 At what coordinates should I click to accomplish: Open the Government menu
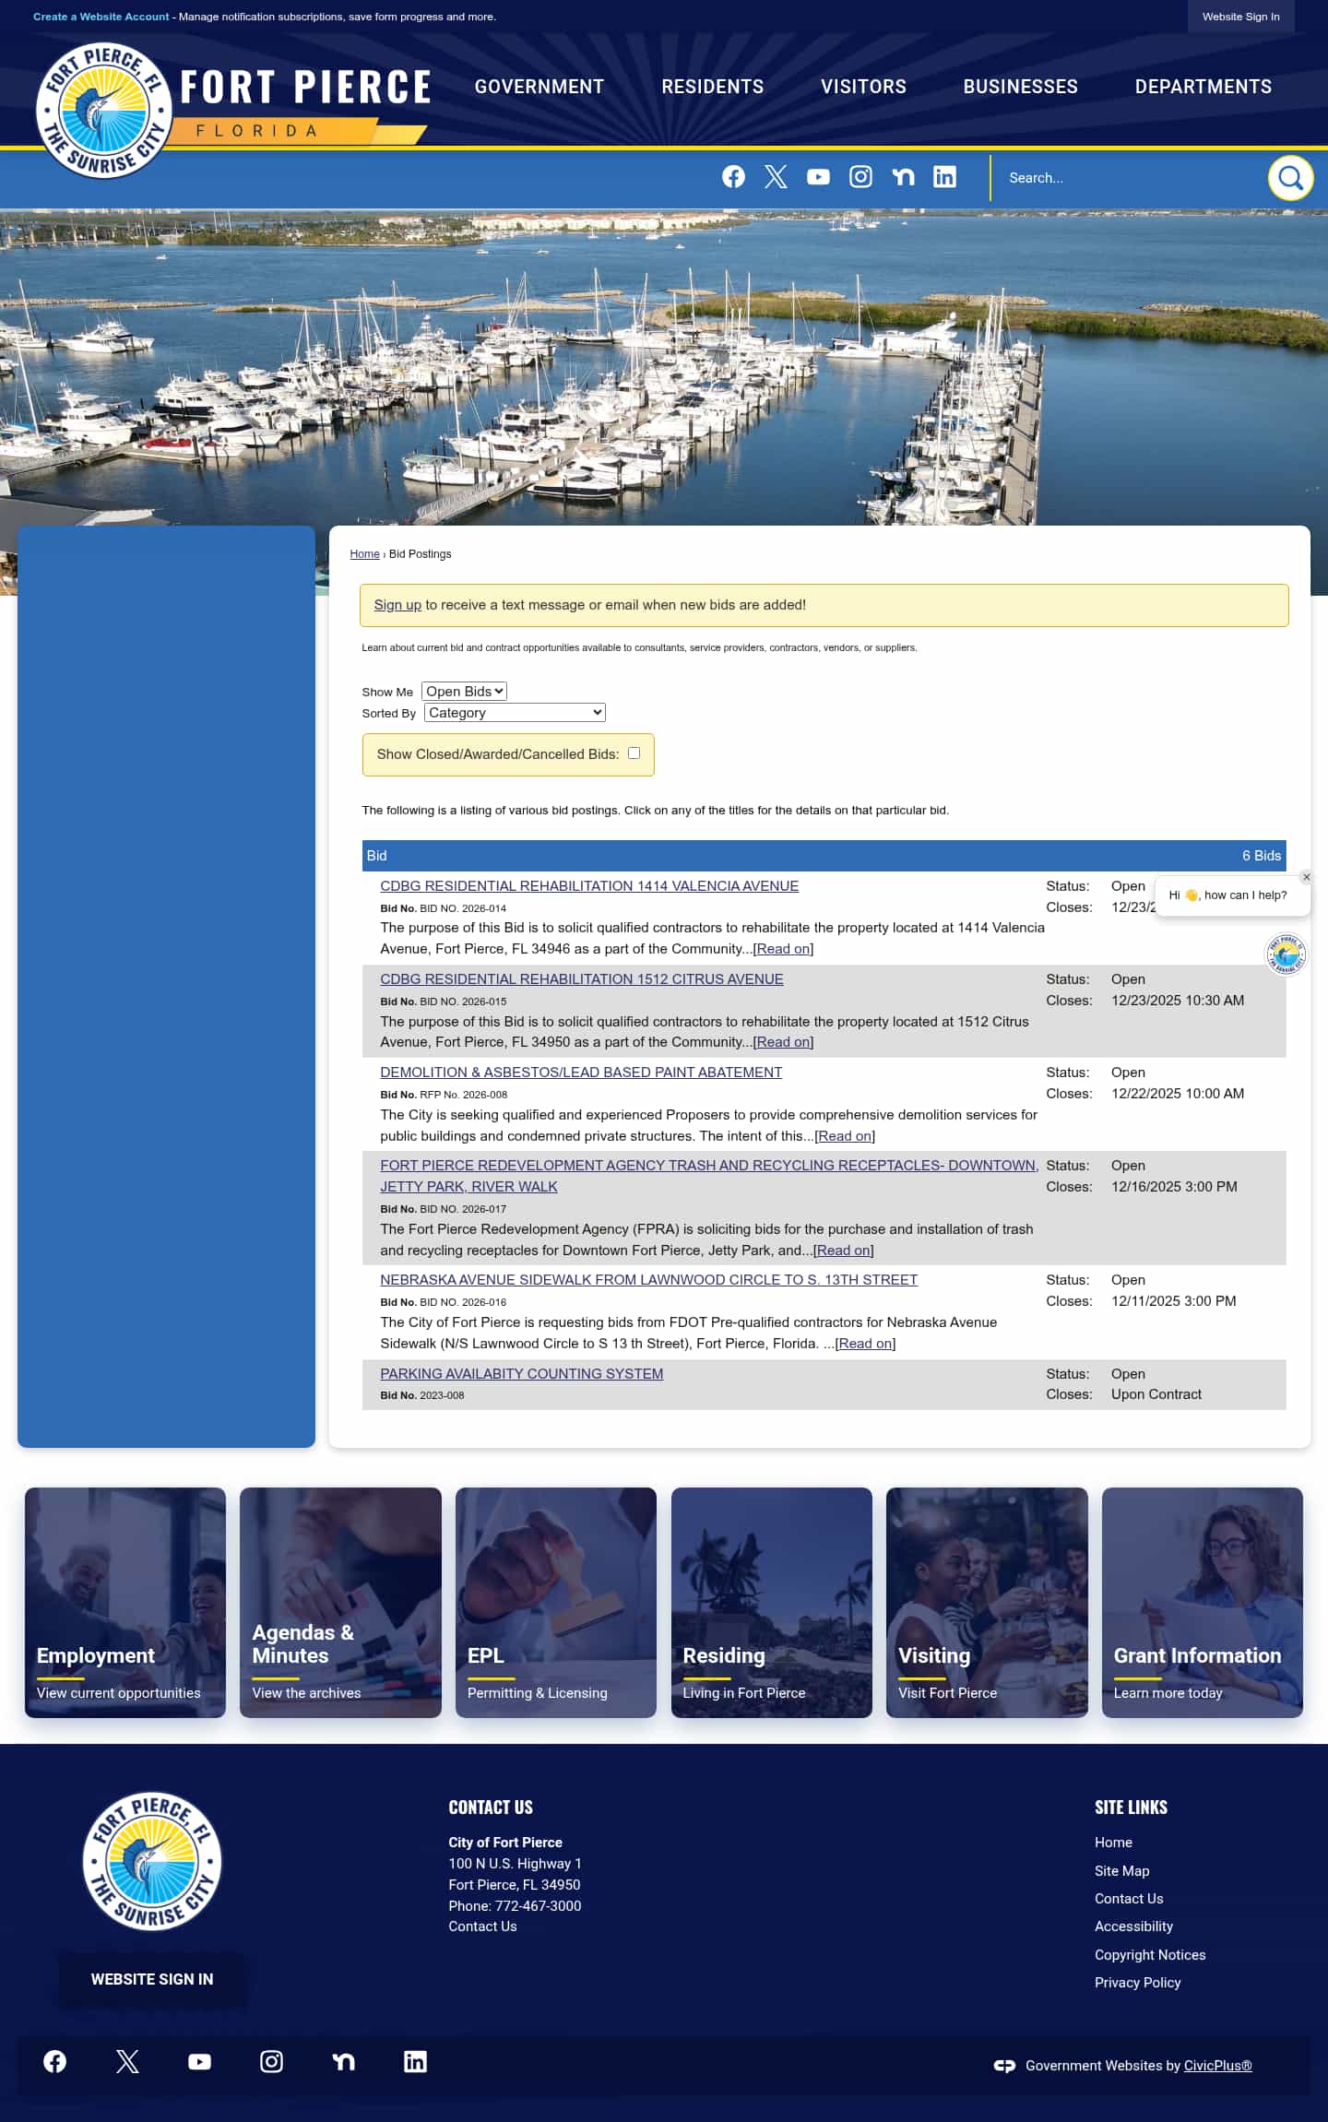(x=539, y=87)
